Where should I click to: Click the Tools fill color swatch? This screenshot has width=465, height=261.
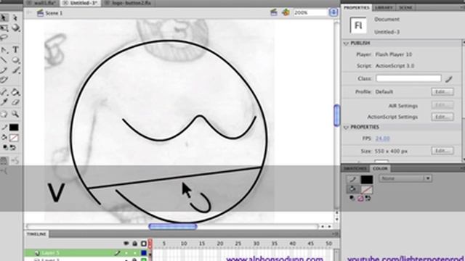(14, 138)
